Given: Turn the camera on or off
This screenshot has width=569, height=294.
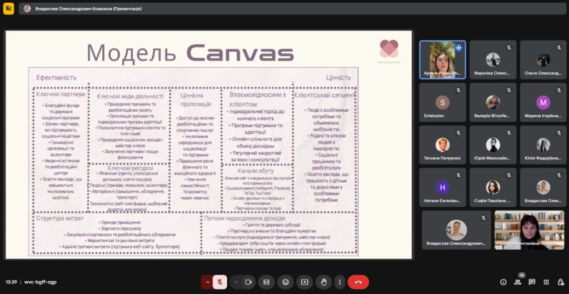Looking at the screenshot, I should 248,282.
